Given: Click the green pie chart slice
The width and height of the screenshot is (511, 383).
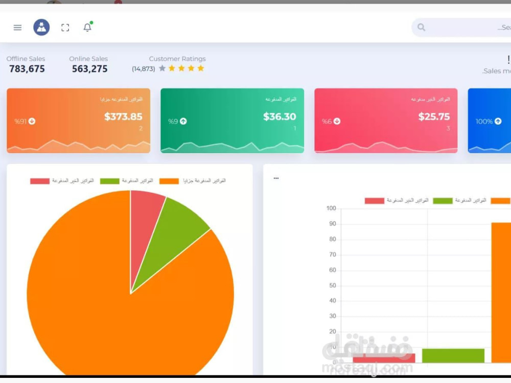Looking at the screenshot, I should (x=176, y=234).
